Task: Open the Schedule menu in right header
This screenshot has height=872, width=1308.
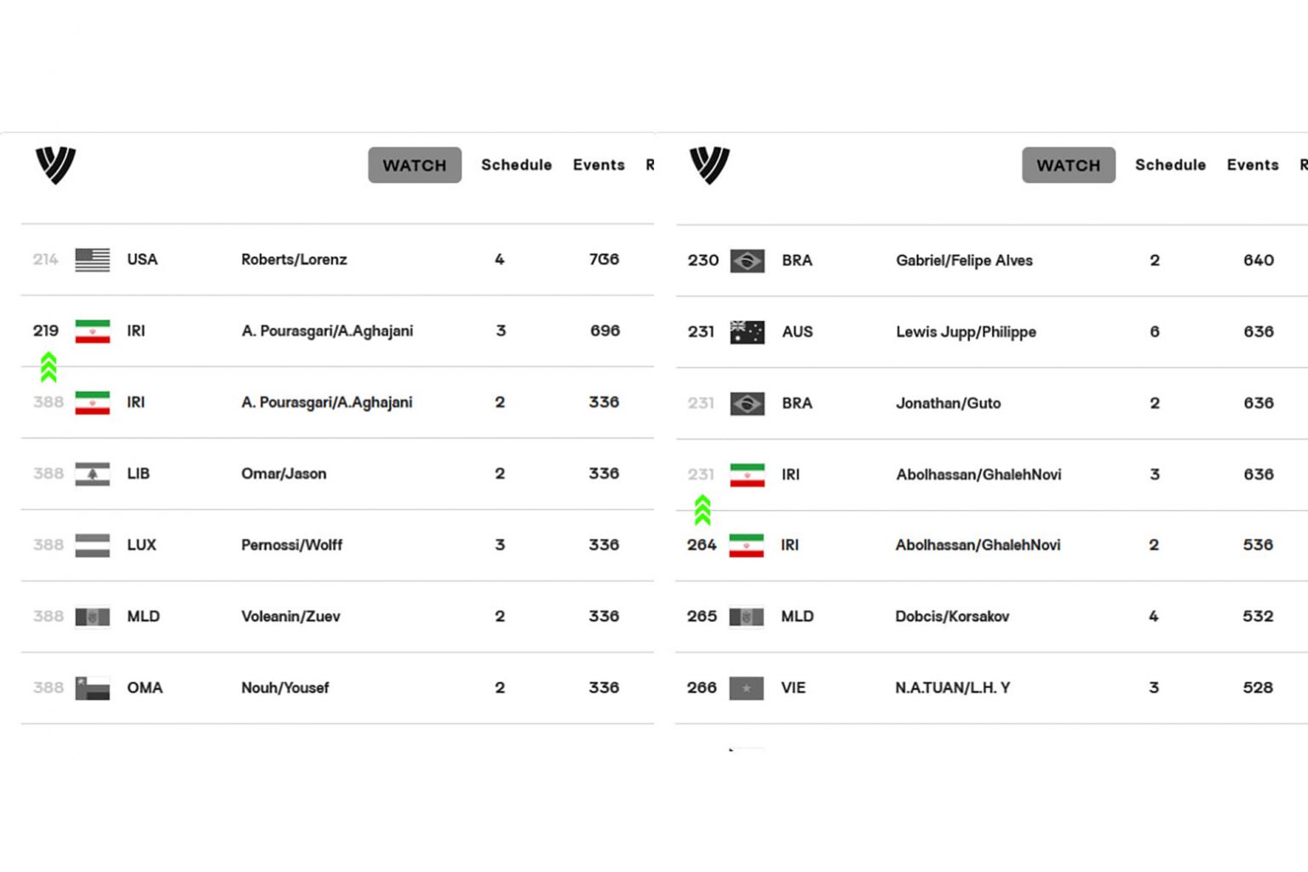Action: [x=1170, y=165]
